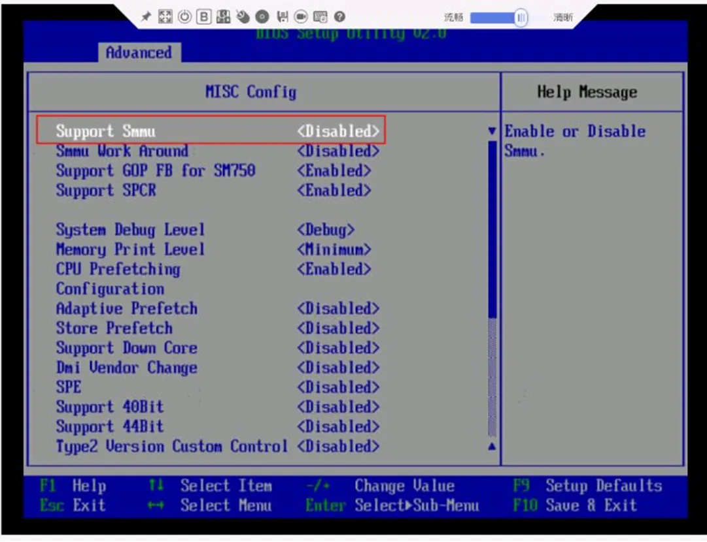Toggle CPU Prefetching Enabled value
This screenshot has width=707, height=542.
pos(334,269)
